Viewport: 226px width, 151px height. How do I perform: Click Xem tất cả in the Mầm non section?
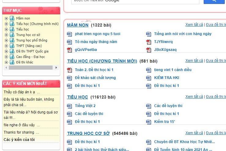pos(194,25)
